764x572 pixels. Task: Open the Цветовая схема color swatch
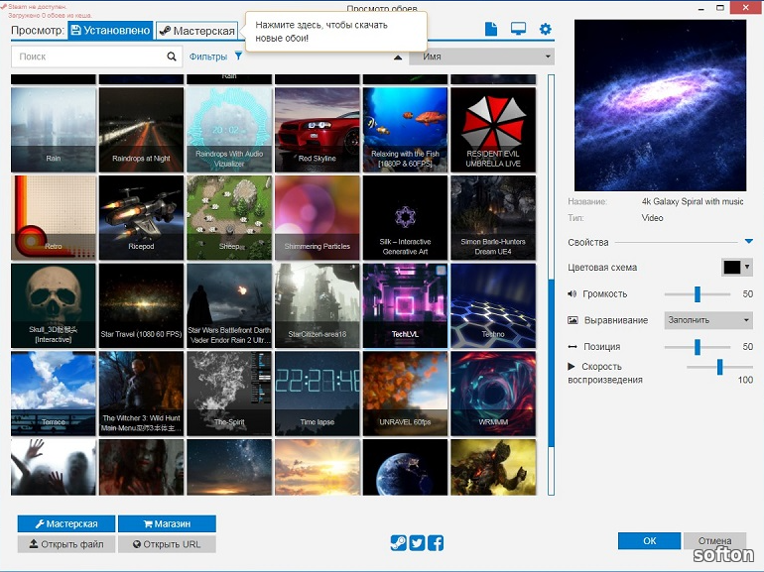[x=735, y=267]
